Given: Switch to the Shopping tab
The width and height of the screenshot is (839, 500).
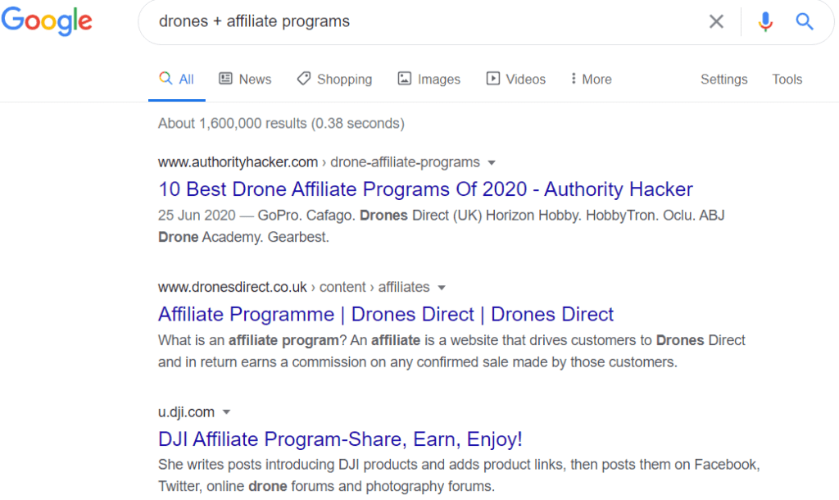Looking at the screenshot, I should pyautogui.click(x=334, y=80).
